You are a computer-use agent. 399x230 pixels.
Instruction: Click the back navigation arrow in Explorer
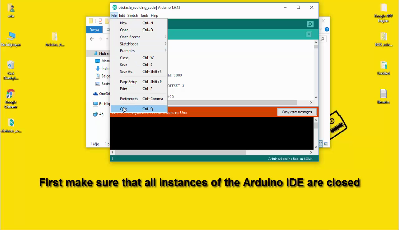pyautogui.click(x=91, y=39)
